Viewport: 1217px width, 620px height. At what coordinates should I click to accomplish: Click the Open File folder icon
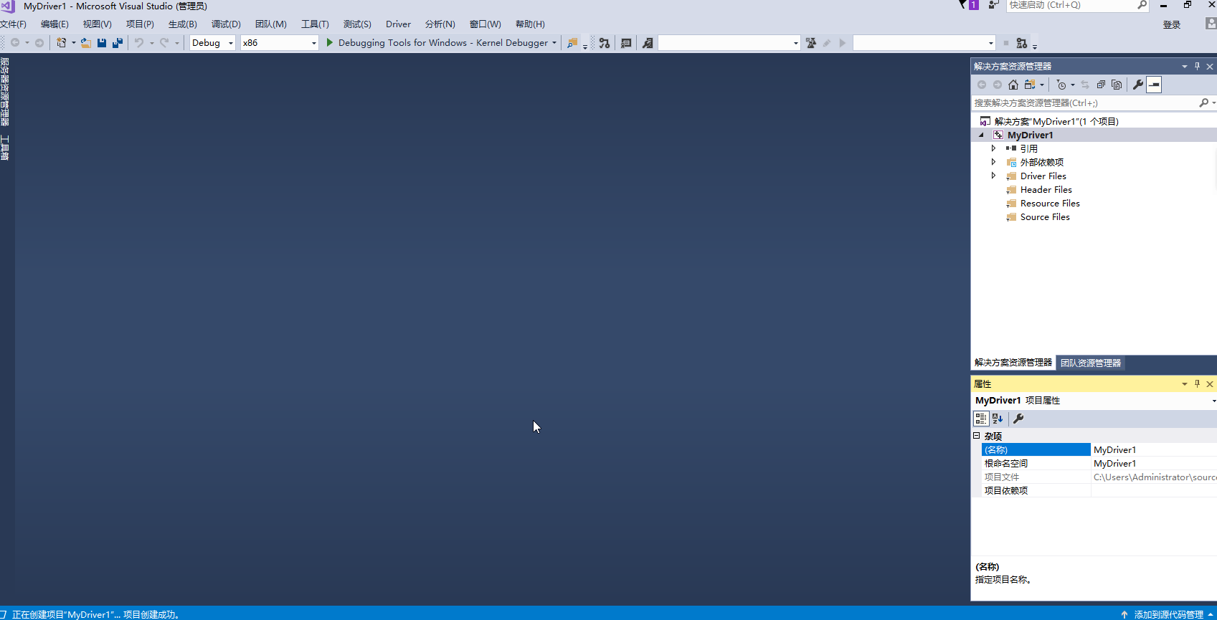coord(85,43)
